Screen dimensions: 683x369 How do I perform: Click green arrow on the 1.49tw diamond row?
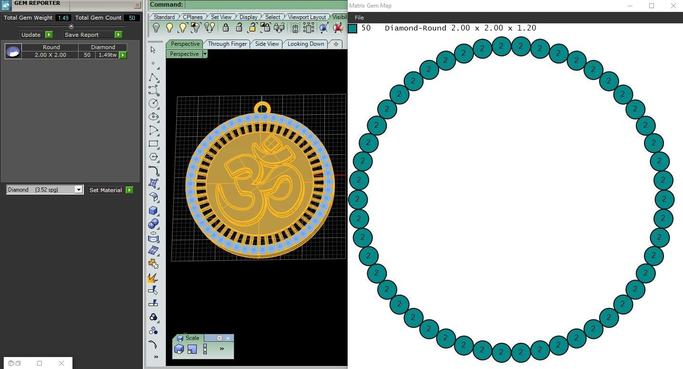click(x=122, y=55)
